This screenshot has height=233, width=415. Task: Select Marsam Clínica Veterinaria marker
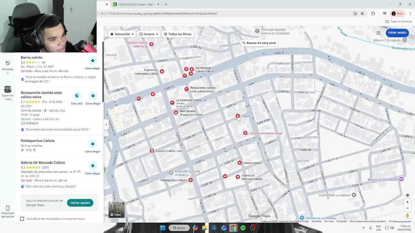point(151,44)
